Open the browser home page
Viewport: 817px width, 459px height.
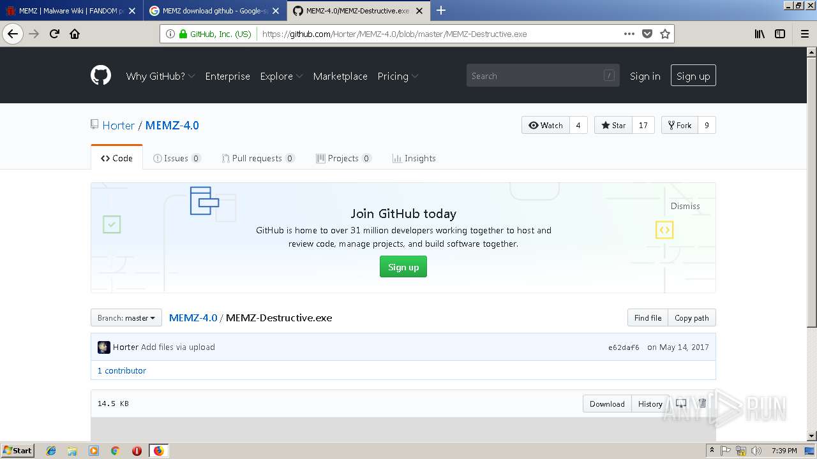point(75,34)
